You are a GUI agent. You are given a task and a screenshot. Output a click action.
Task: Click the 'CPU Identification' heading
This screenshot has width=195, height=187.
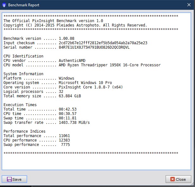23,56
